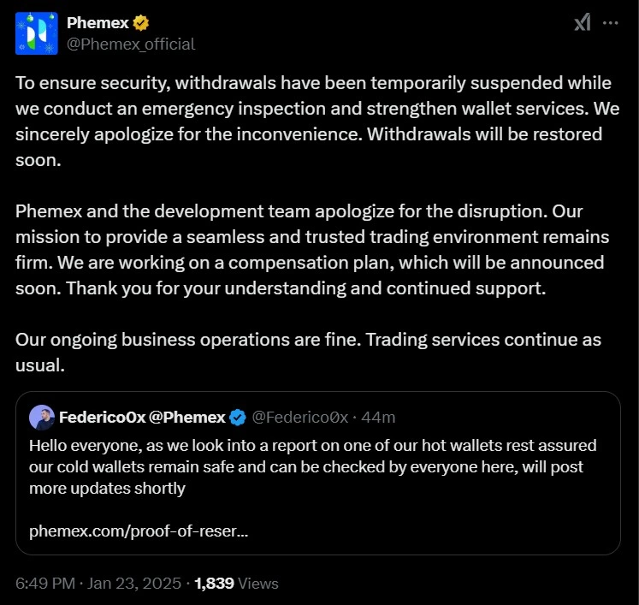
Task: Open the Grok explain-post icon
Action: pyautogui.click(x=582, y=23)
